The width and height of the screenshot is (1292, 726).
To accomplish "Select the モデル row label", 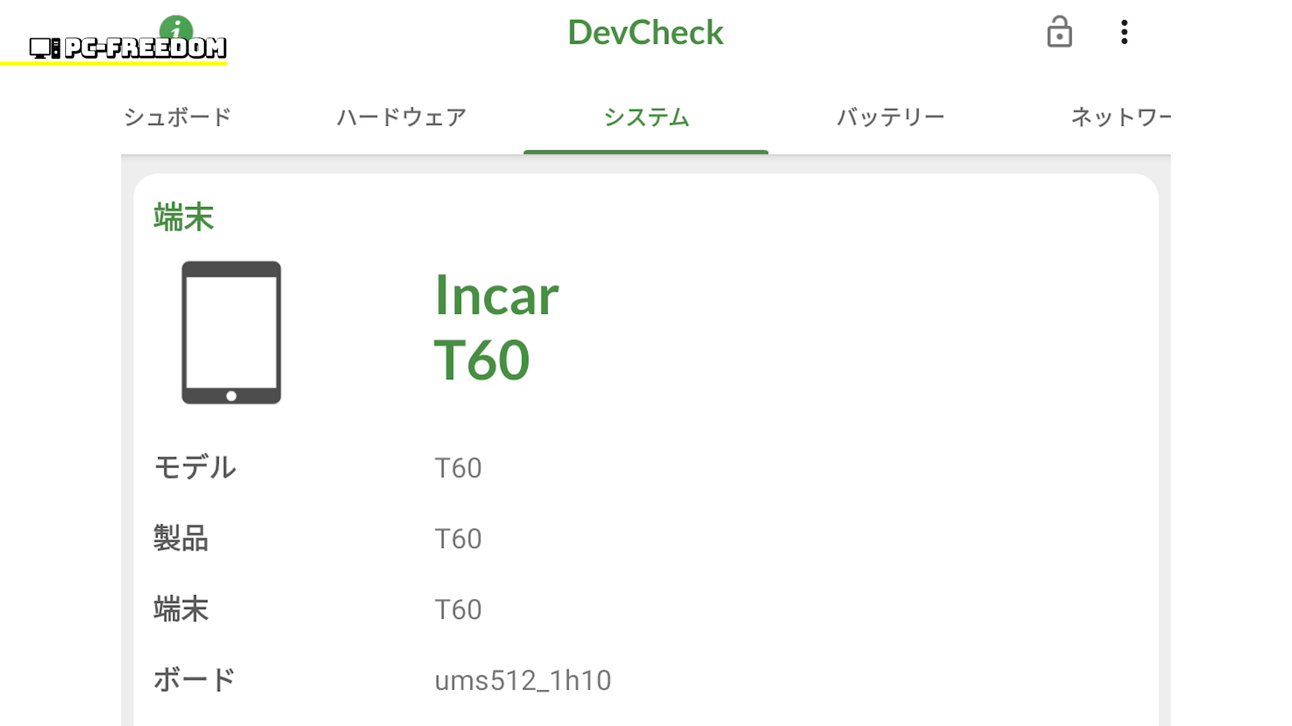I will [195, 467].
